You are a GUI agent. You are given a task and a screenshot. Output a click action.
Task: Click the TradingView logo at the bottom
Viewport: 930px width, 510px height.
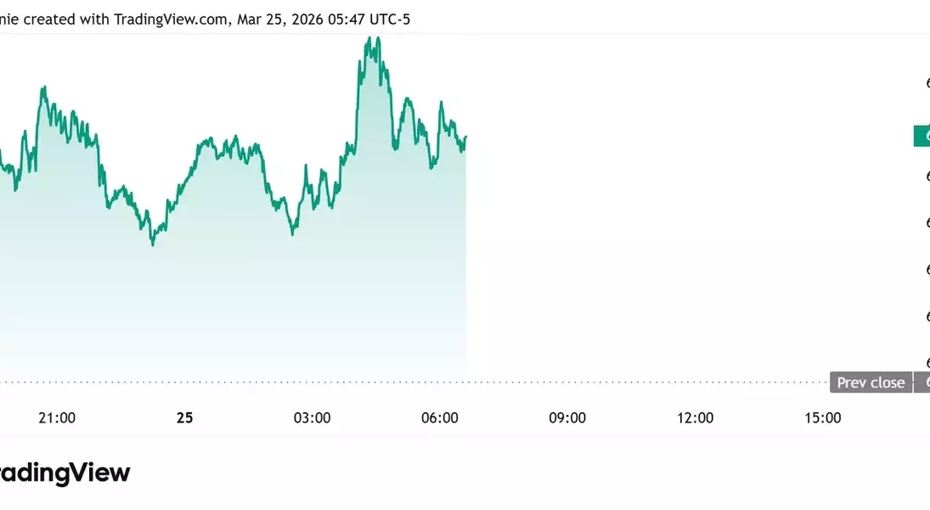(x=64, y=473)
